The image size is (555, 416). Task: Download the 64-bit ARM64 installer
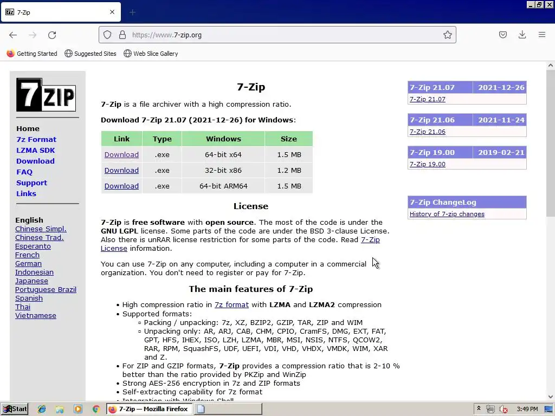pos(121,186)
